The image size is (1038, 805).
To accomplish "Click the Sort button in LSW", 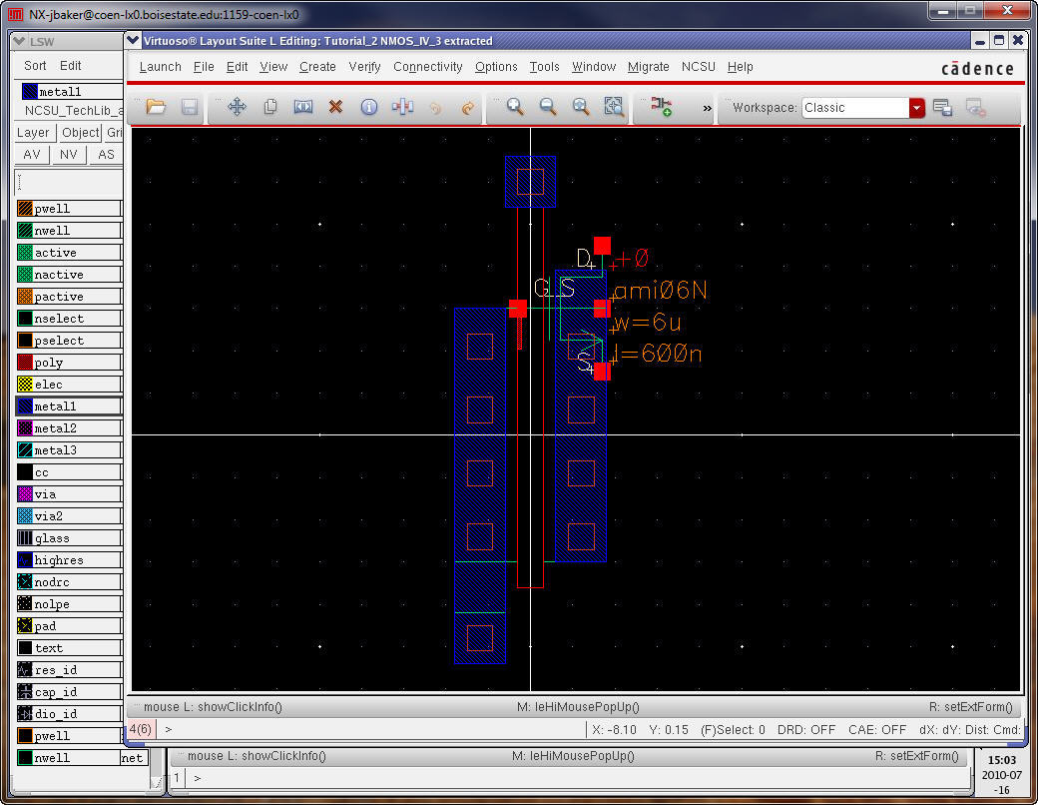I will [x=35, y=66].
